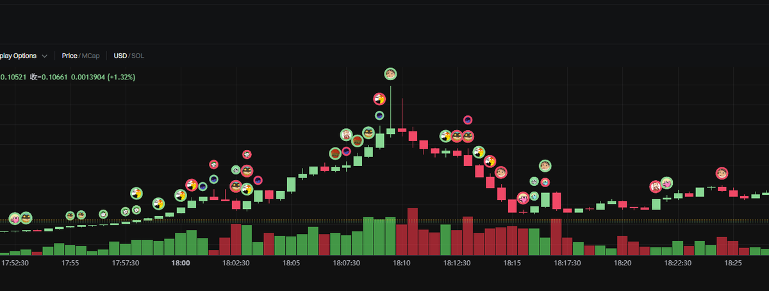
Task: Select the Price display option
Action: click(69, 56)
